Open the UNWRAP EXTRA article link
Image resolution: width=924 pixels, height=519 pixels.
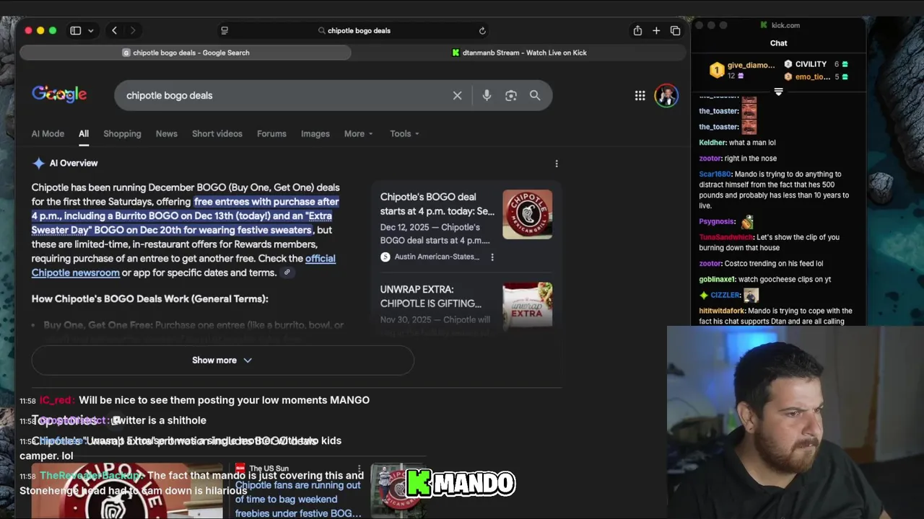point(431,296)
